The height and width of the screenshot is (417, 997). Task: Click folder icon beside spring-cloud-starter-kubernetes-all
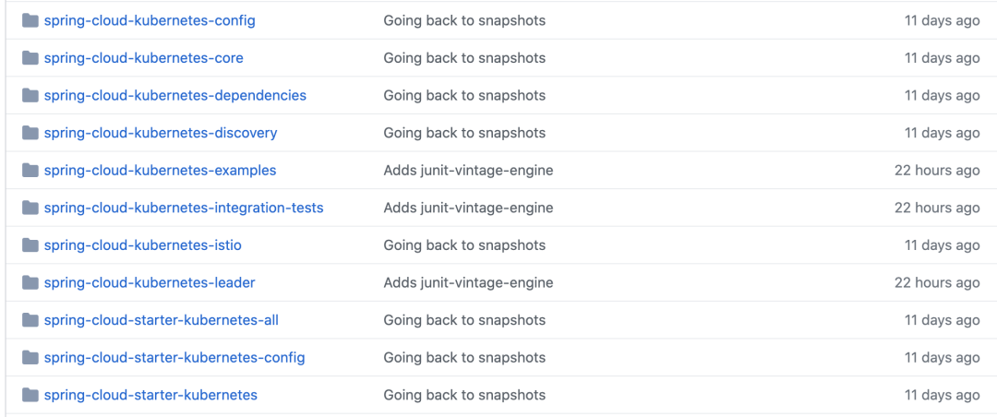[x=30, y=320]
